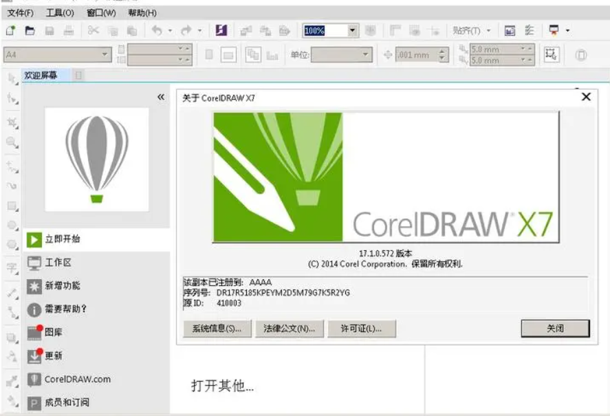Open the 窗口(W) menu

click(x=101, y=13)
